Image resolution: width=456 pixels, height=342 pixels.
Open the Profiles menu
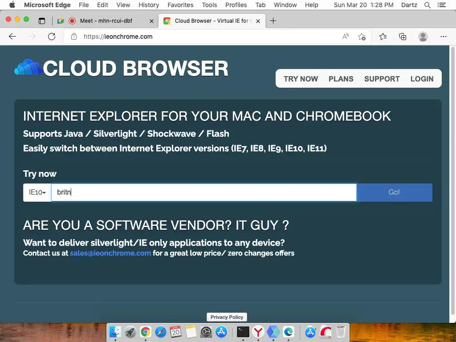click(x=236, y=5)
